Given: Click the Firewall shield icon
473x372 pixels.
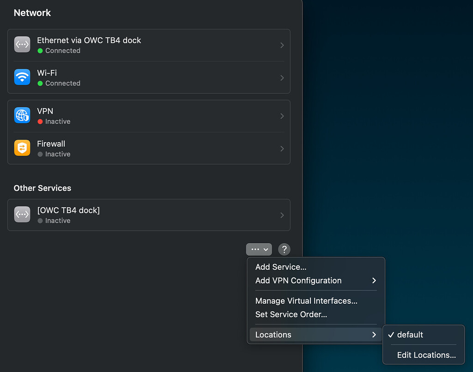Looking at the screenshot, I should click(22, 148).
